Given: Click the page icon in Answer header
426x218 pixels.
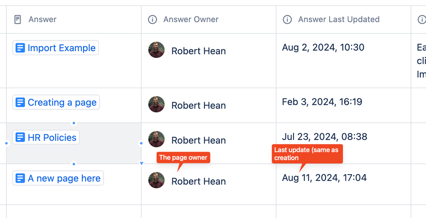Looking at the screenshot, I should point(18,20).
